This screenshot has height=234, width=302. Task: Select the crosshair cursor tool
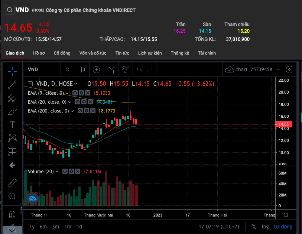[x=12, y=71]
